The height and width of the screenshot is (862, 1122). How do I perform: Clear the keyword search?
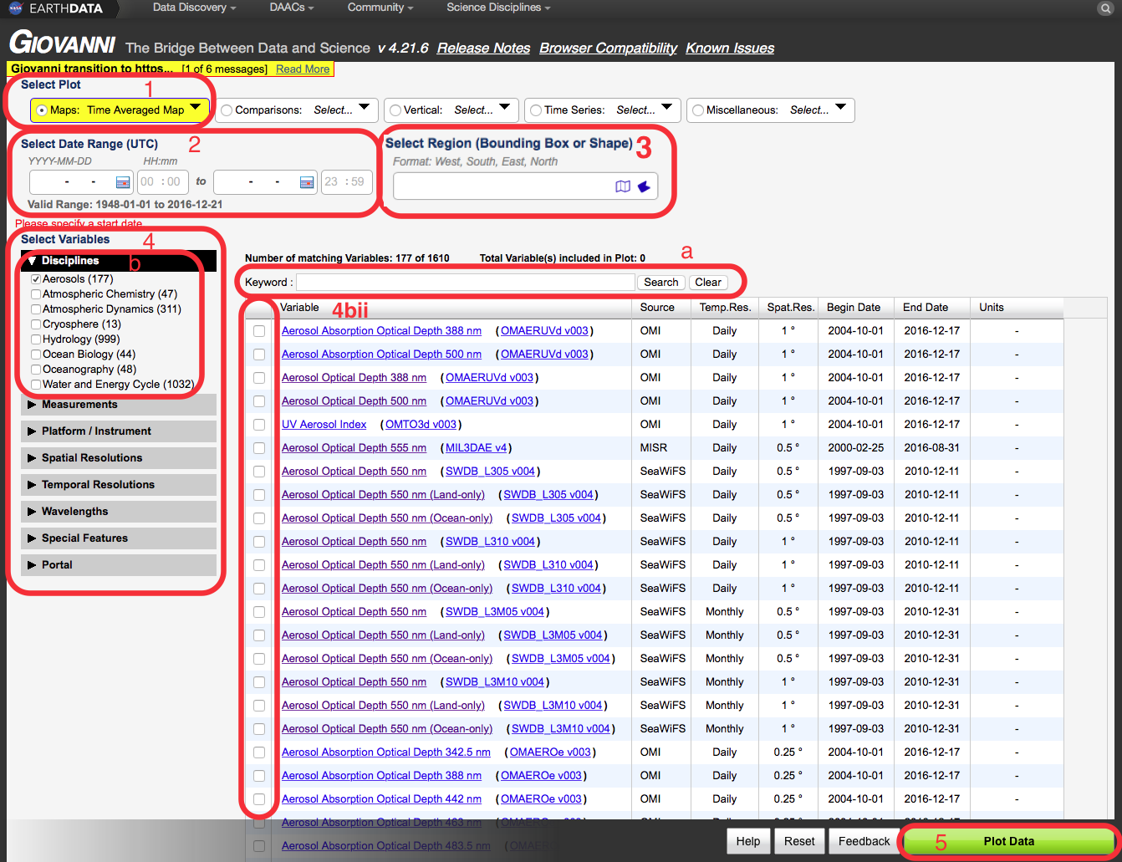coord(708,283)
